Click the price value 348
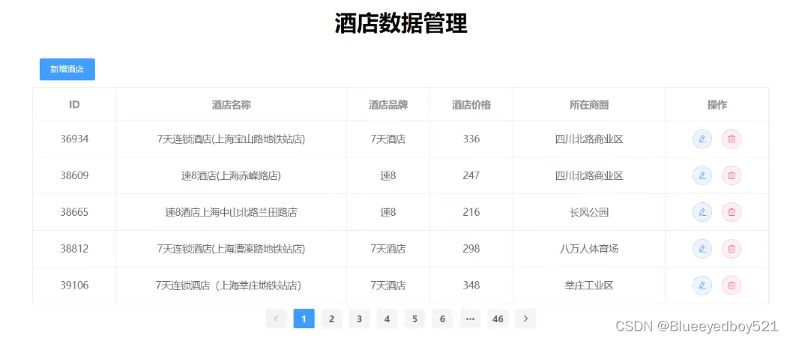The height and width of the screenshot is (341, 790). 471,286
